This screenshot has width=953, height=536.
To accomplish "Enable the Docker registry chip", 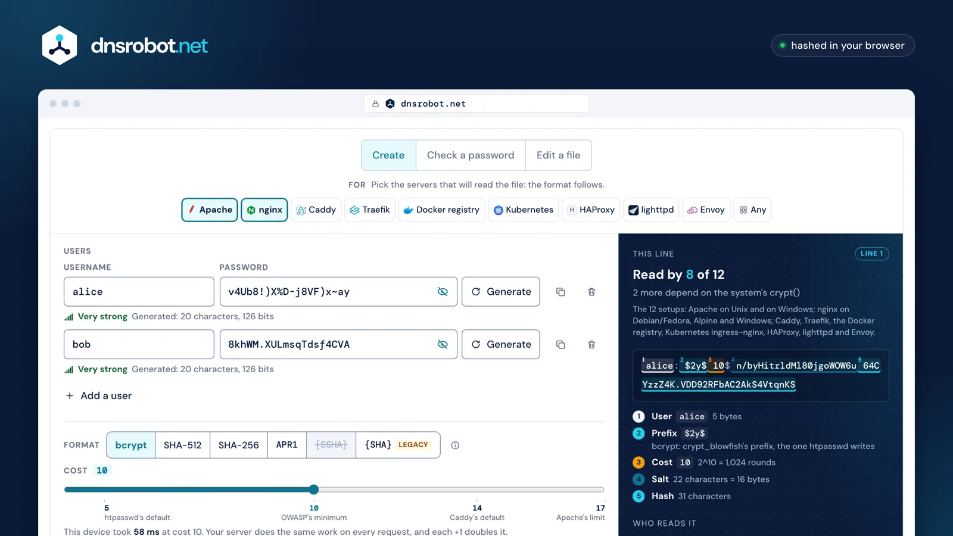I will click(x=441, y=210).
